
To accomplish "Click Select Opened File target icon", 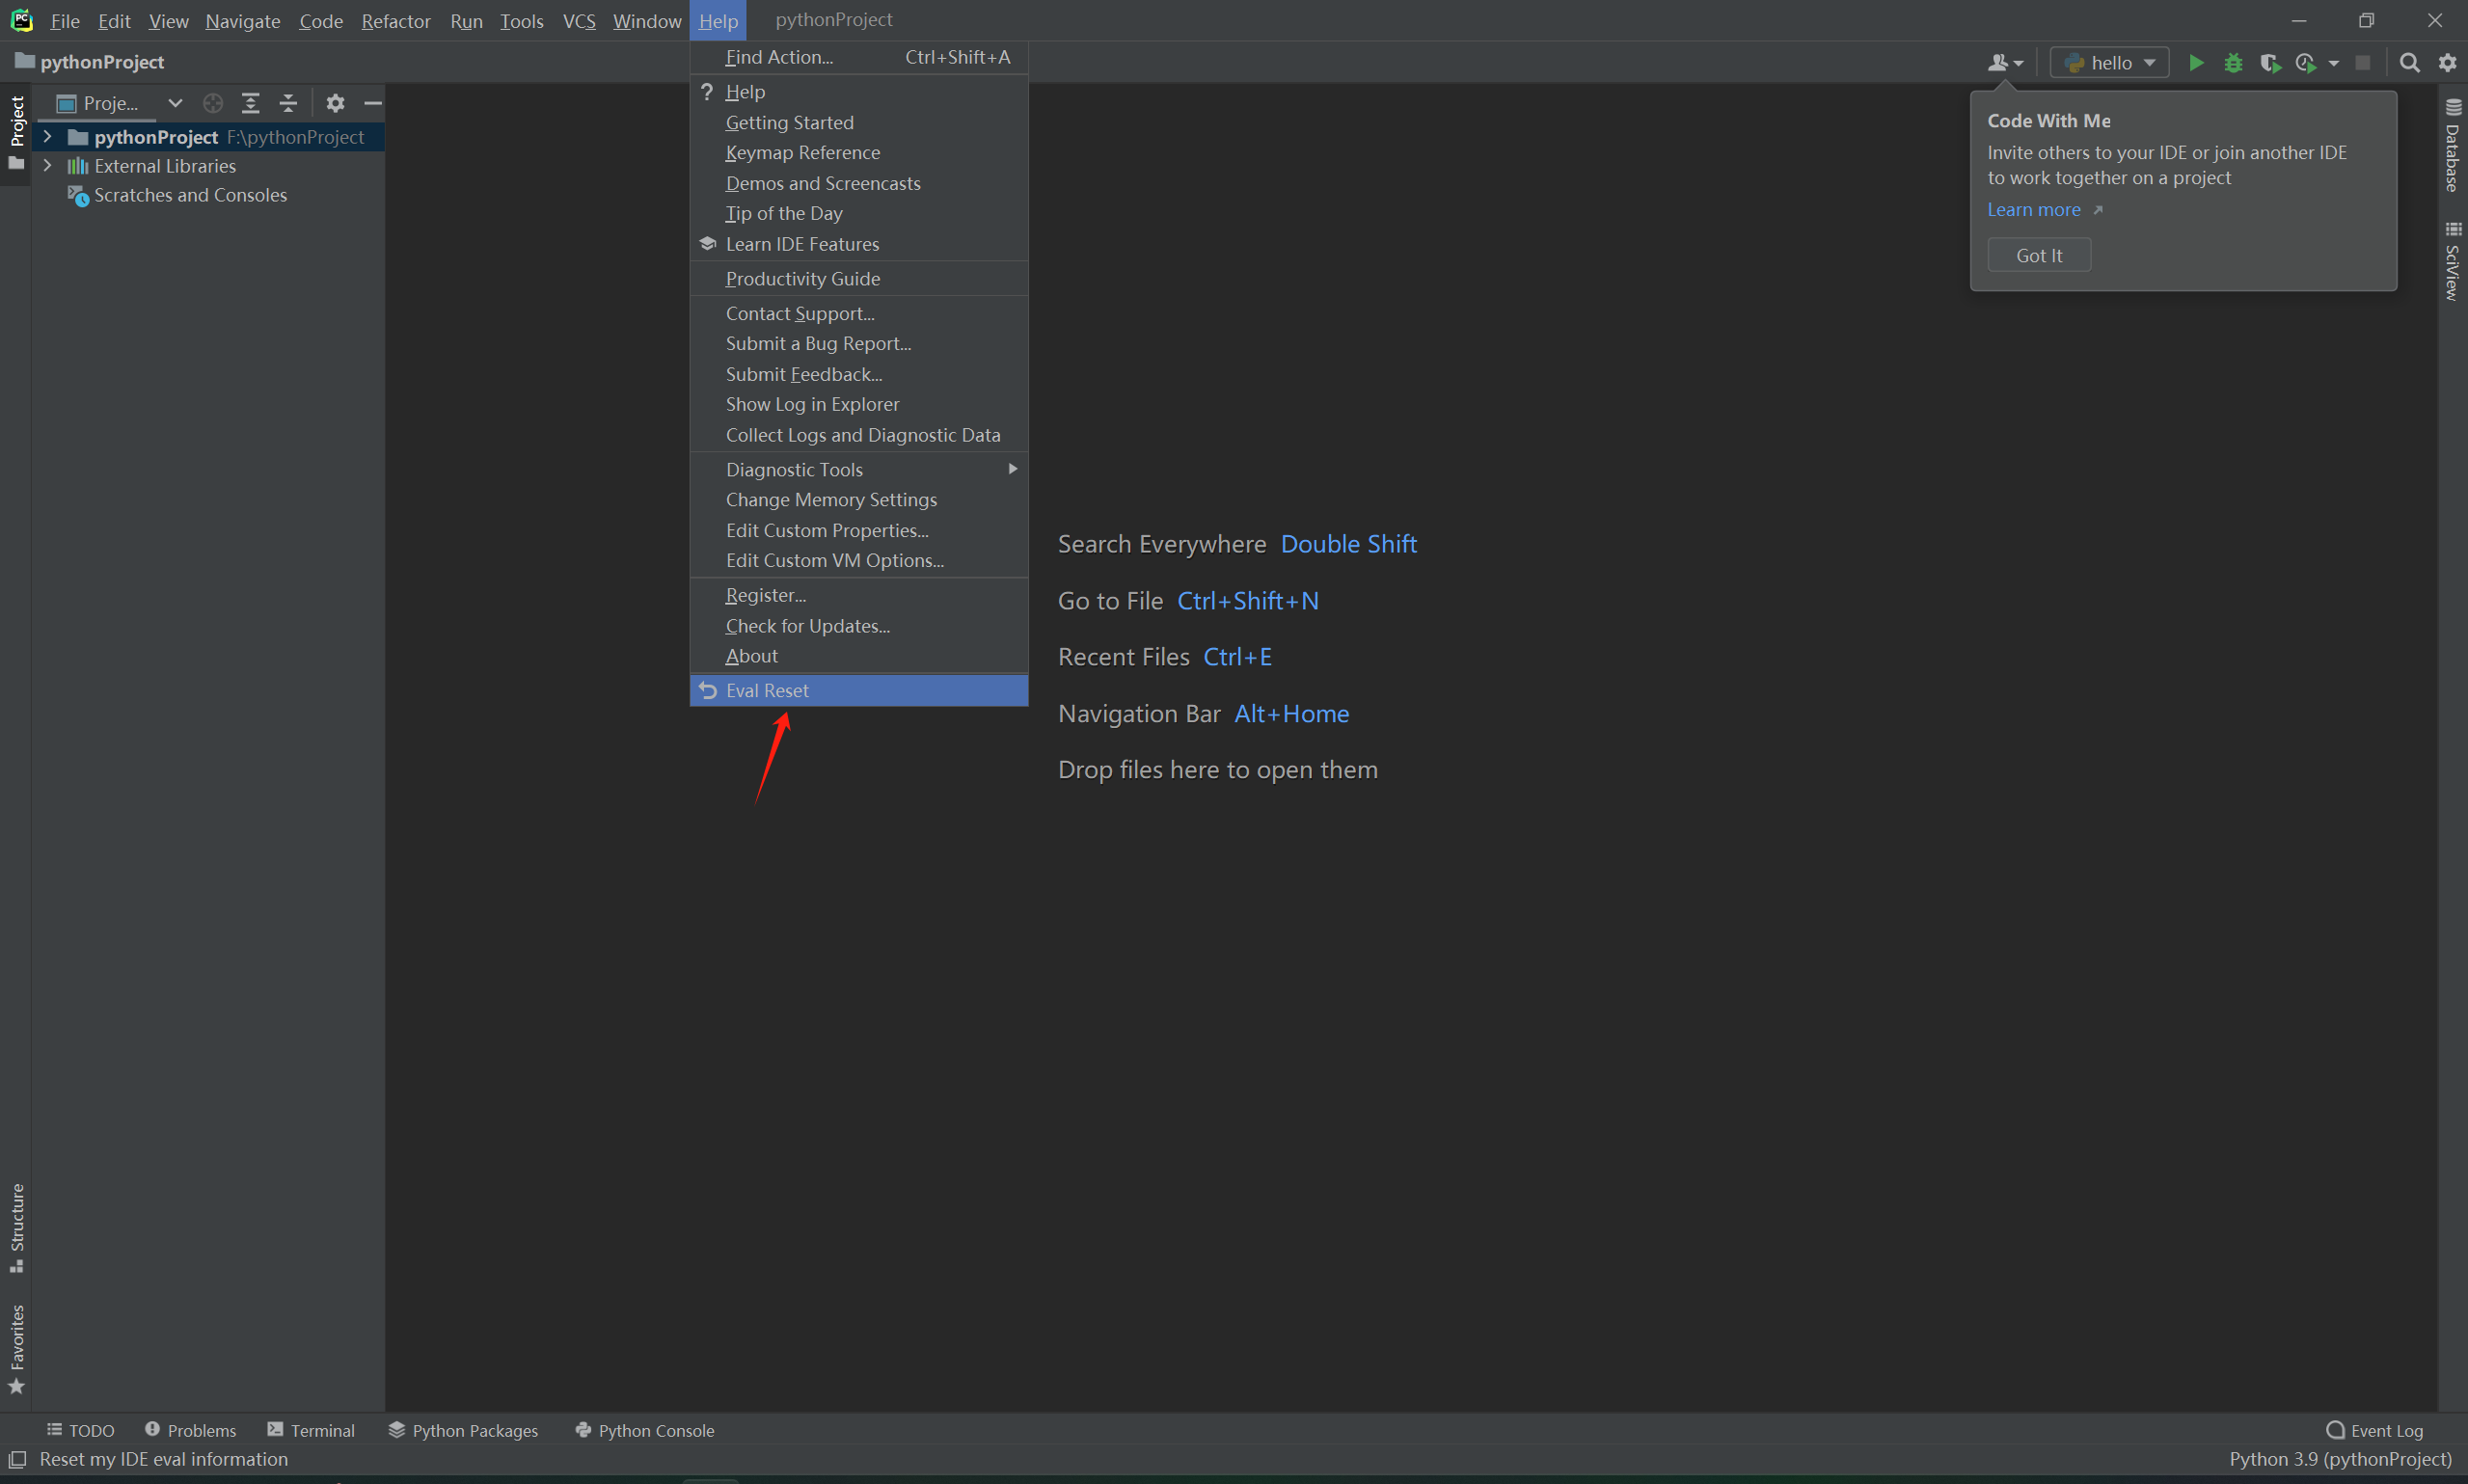I will point(213,103).
